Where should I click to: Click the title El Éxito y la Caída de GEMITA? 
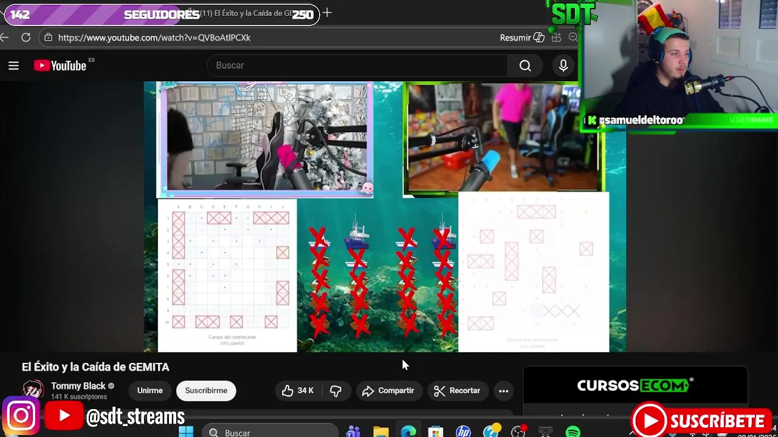point(95,367)
